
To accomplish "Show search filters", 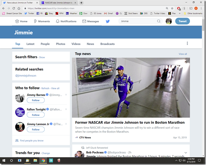I will tap(42, 57).
